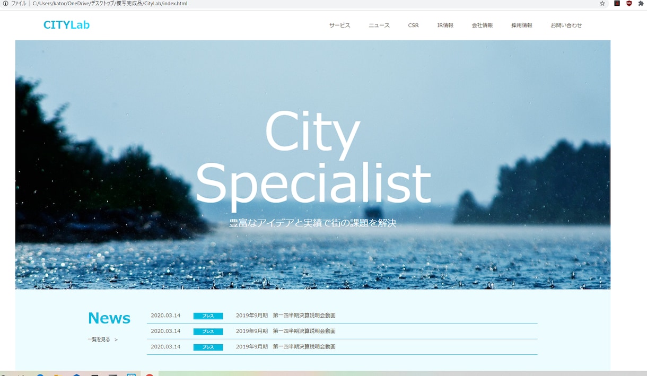Click the プレス tag on the first news row
Image resolution: width=647 pixels, height=376 pixels.
tap(208, 316)
